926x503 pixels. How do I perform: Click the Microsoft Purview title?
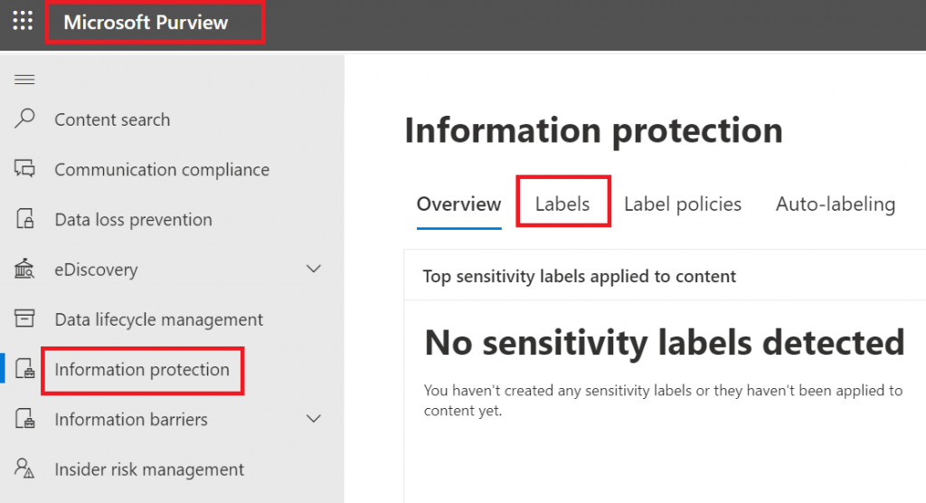146,23
